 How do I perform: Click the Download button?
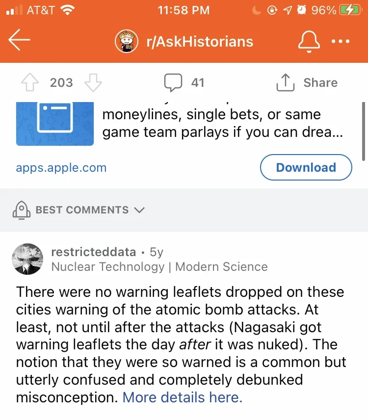tap(306, 167)
